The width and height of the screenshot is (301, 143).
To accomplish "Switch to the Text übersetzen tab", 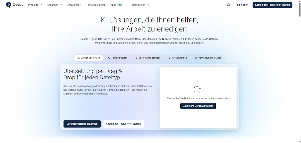I will coord(117,58).
